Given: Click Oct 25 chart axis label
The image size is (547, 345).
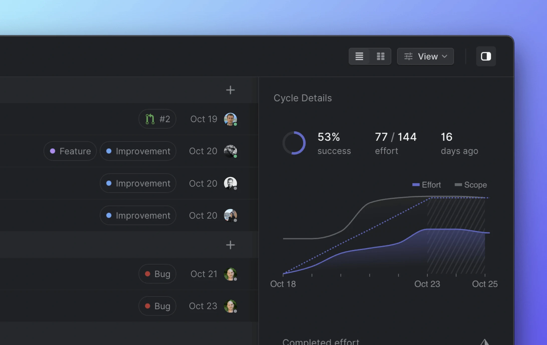Looking at the screenshot, I should tap(485, 284).
